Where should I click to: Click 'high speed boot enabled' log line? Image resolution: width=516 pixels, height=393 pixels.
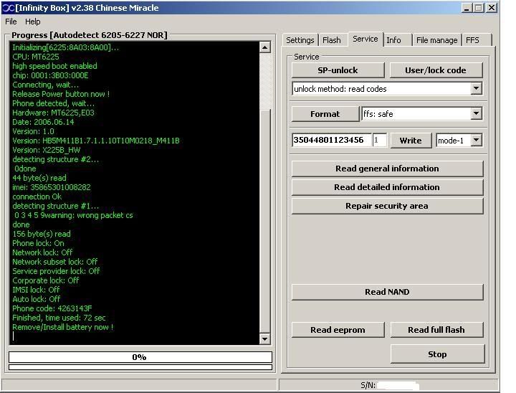[x=54, y=66]
